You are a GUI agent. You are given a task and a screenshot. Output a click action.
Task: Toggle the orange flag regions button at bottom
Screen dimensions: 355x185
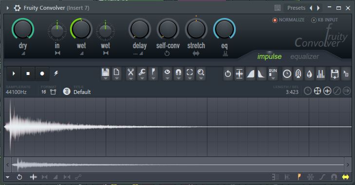pyautogui.click(x=299, y=177)
